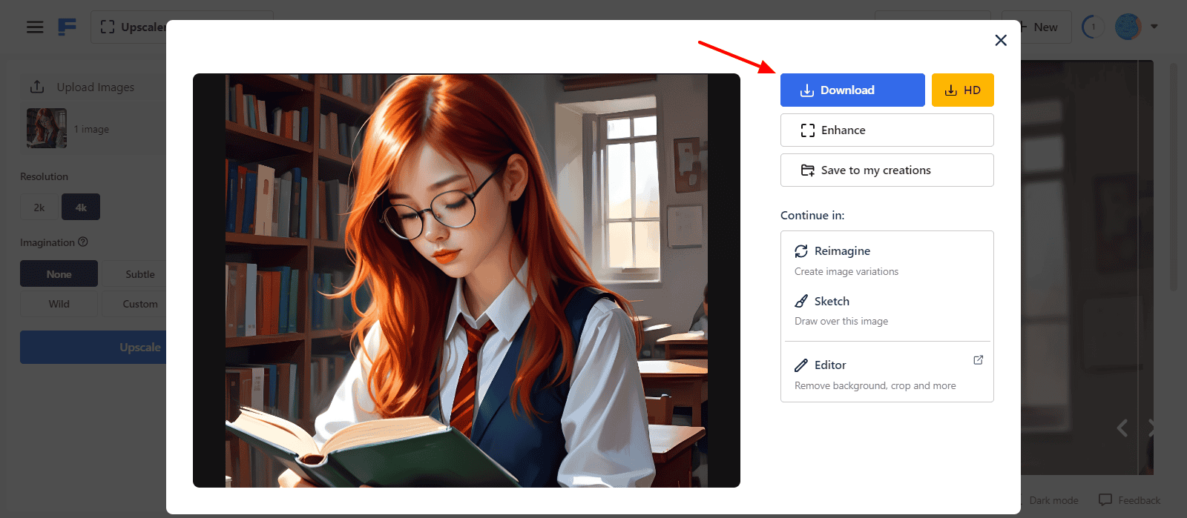Click the Freepik logo icon
This screenshot has height=518, width=1187.
[x=68, y=27]
